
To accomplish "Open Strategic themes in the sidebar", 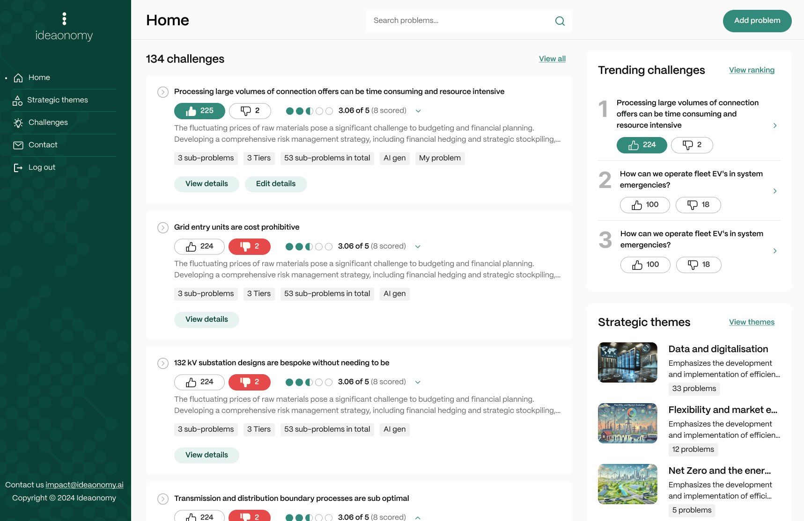I will (57, 100).
